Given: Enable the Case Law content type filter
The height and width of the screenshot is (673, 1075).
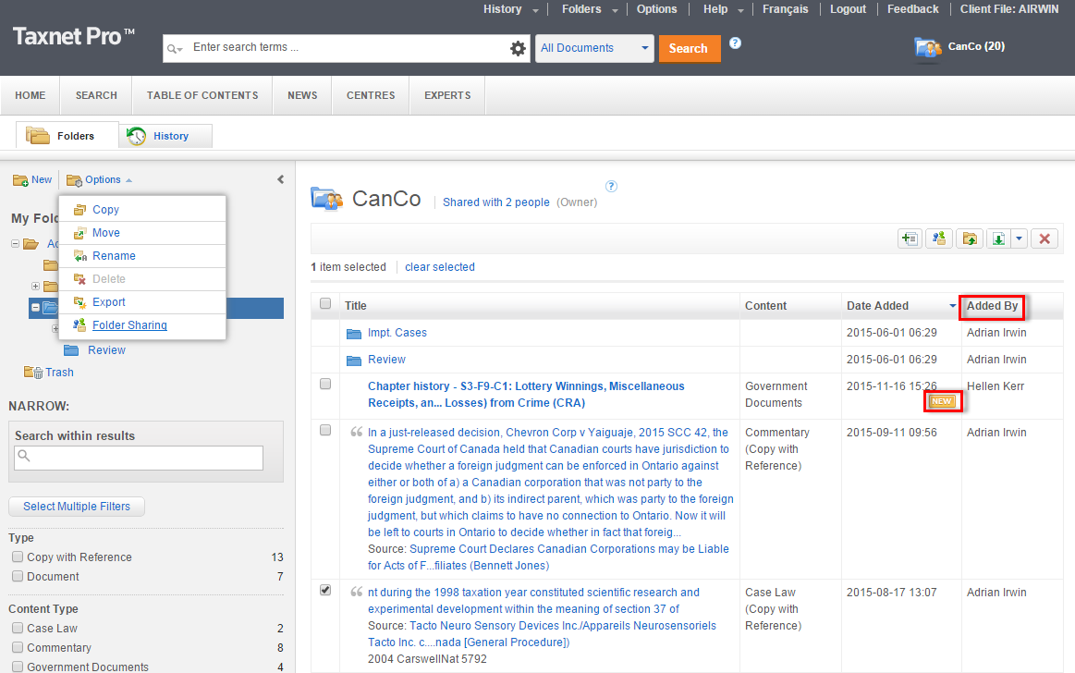Looking at the screenshot, I should [18, 628].
